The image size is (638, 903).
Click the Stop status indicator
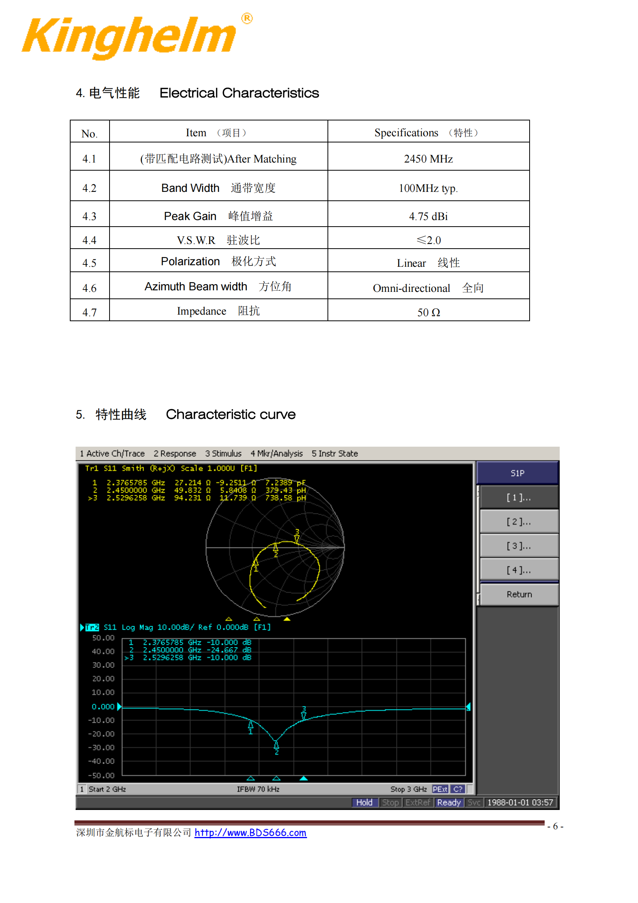[390, 802]
